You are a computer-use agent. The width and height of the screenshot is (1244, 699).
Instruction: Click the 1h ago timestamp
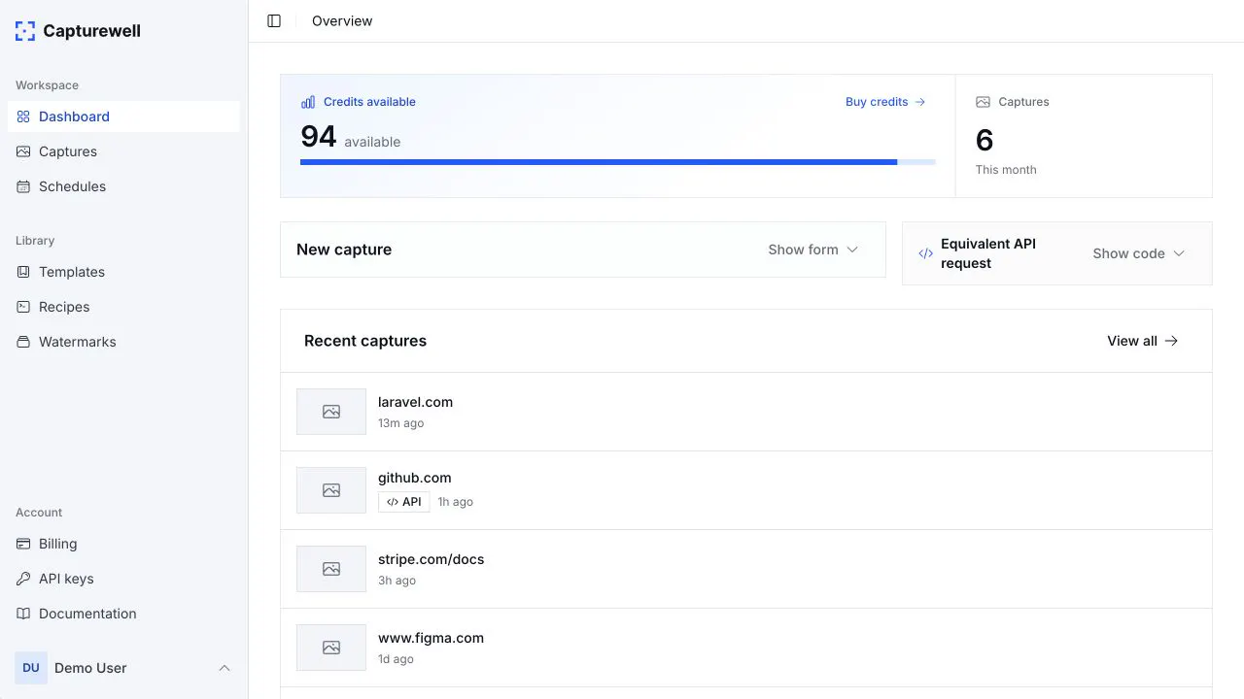coord(456,502)
